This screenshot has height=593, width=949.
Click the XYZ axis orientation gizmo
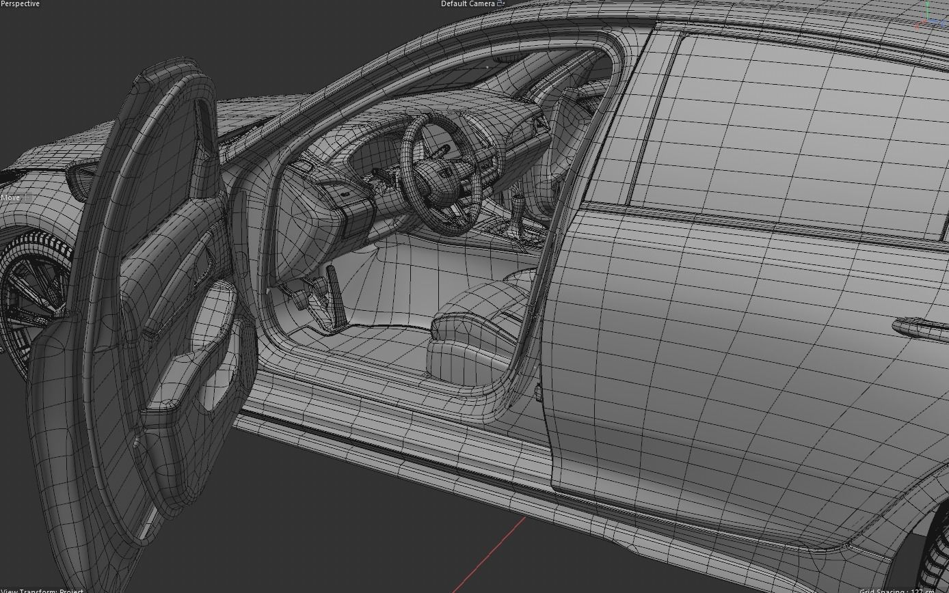pyautogui.click(x=930, y=15)
